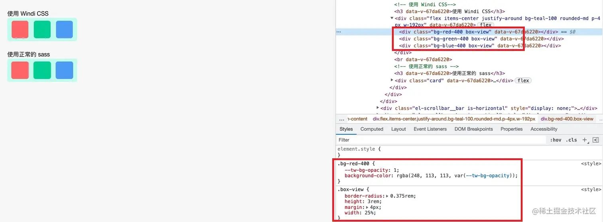Screen dimensions: 603x222
Task: Open the Properties tab
Action: [511, 129]
